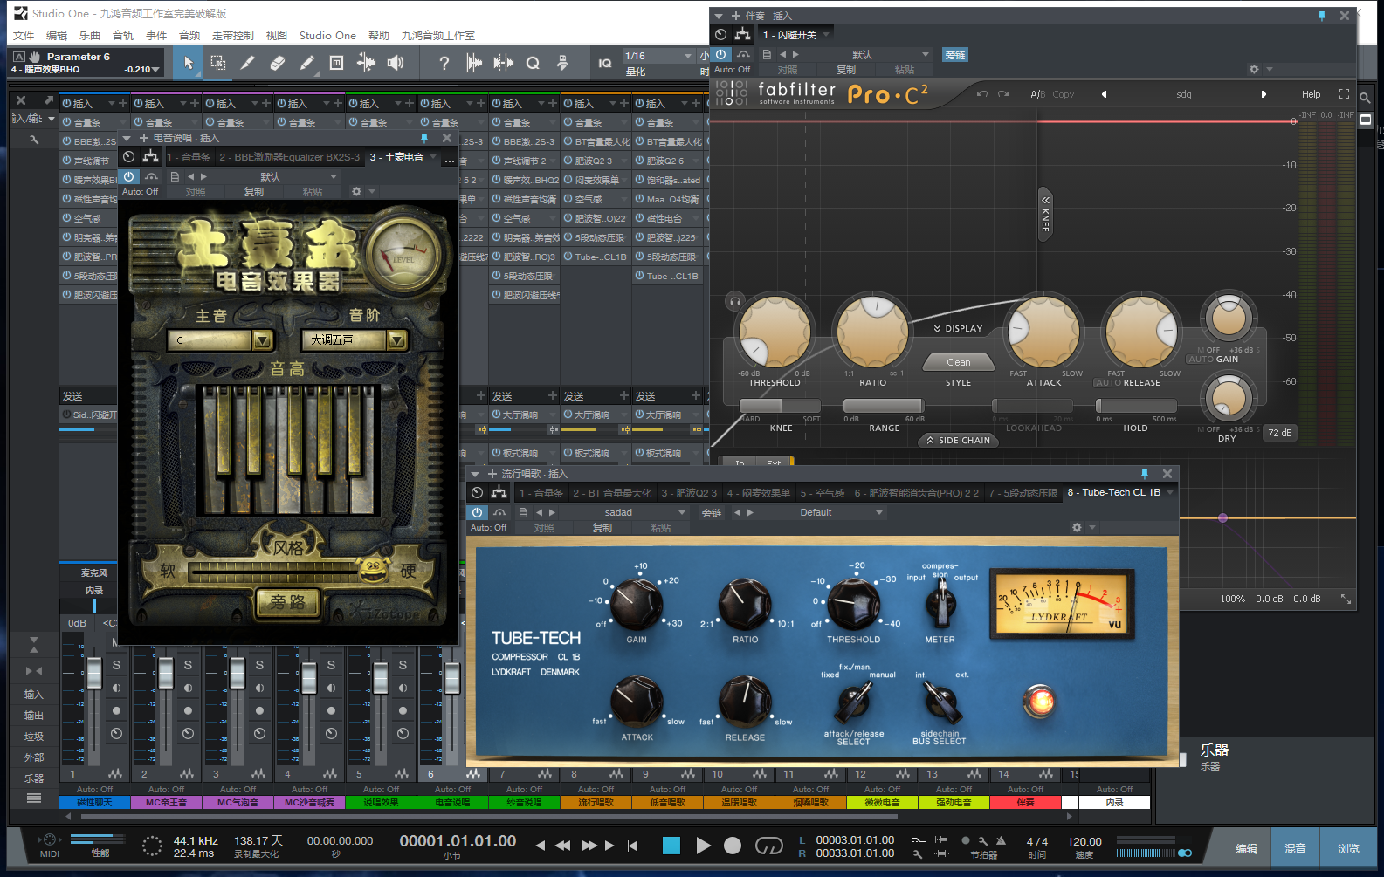
Task: Click the Pro-C 2 THRESHOLD knob
Action: (775, 332)
